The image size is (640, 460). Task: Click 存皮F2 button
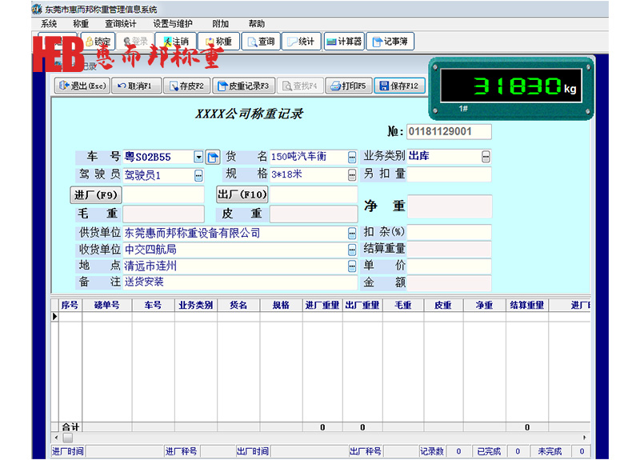tap(186, 86)
